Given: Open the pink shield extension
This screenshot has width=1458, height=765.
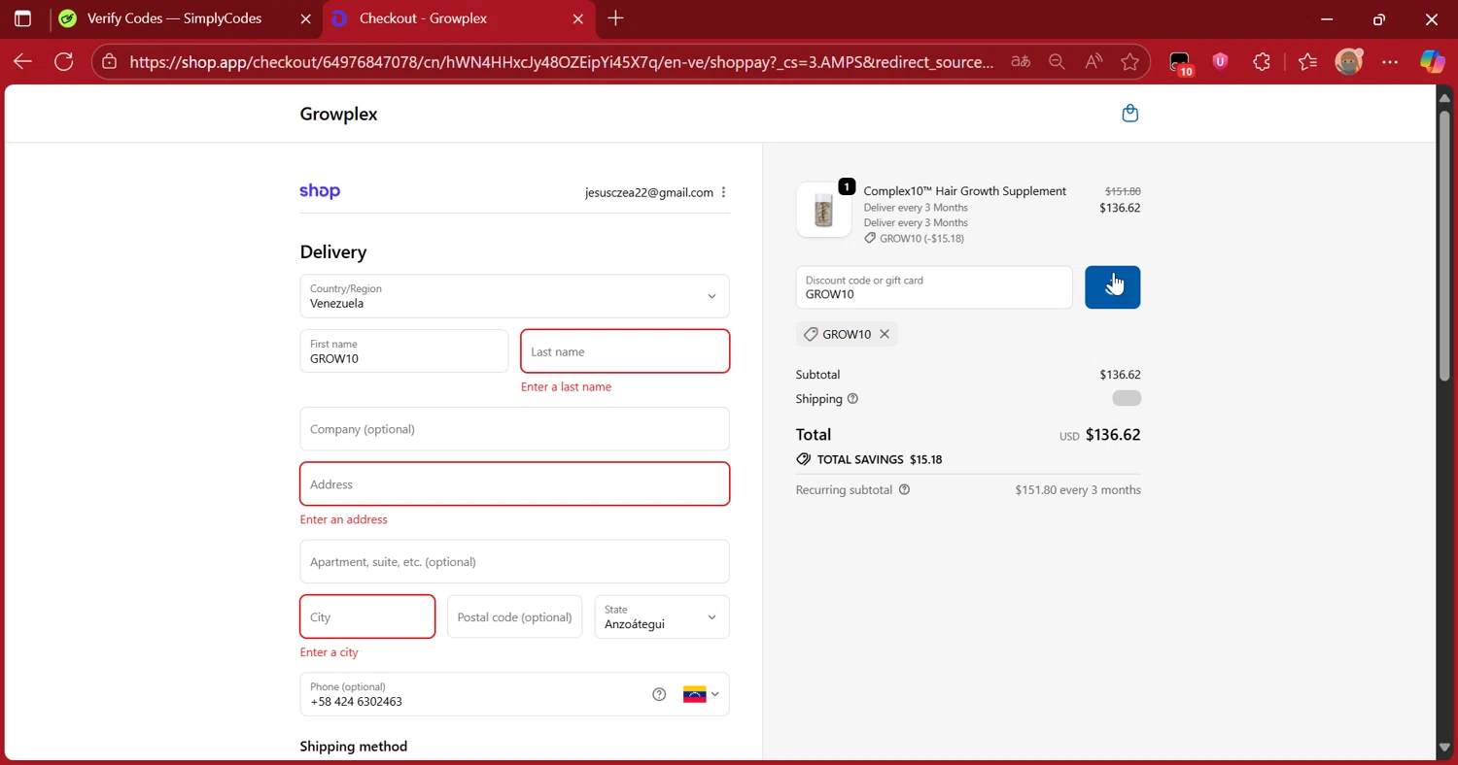Looking at the screenshot, I should point(1220,62).
